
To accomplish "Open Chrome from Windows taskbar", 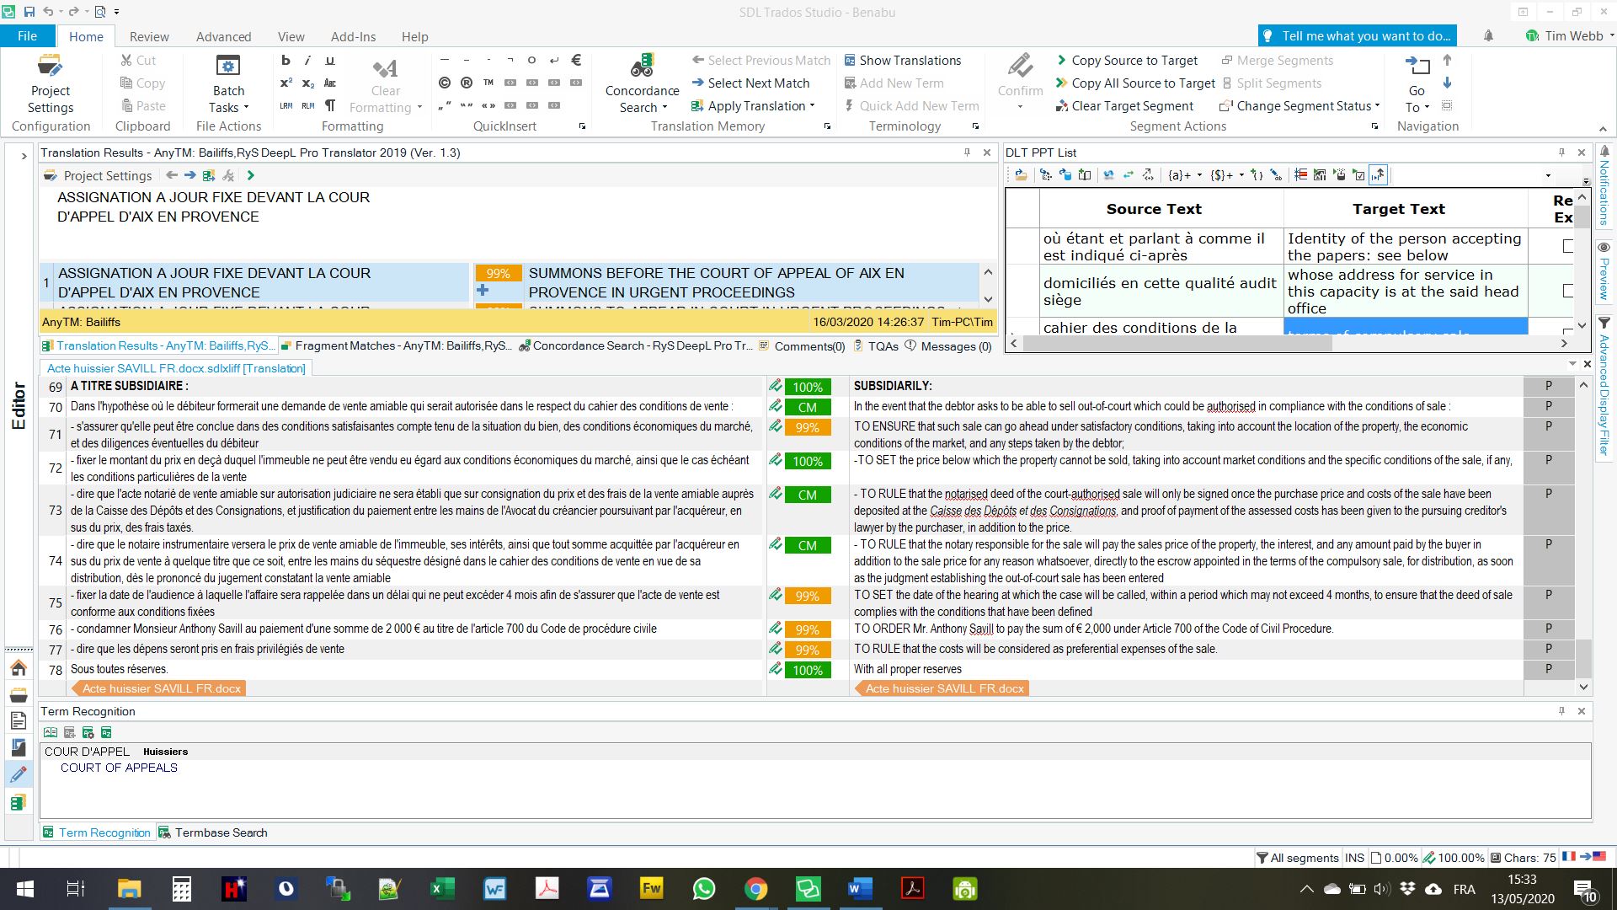I will tap(755, 889).
